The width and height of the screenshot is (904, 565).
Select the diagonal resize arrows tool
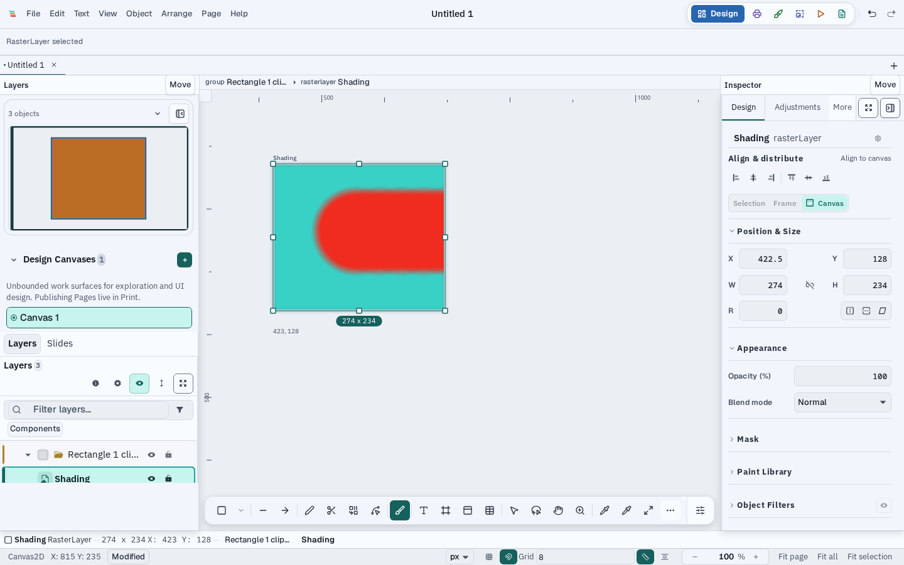[648, 510]
